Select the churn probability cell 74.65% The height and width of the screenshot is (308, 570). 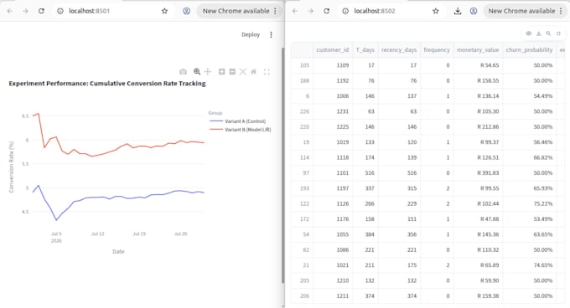click(x=529, y=265)
